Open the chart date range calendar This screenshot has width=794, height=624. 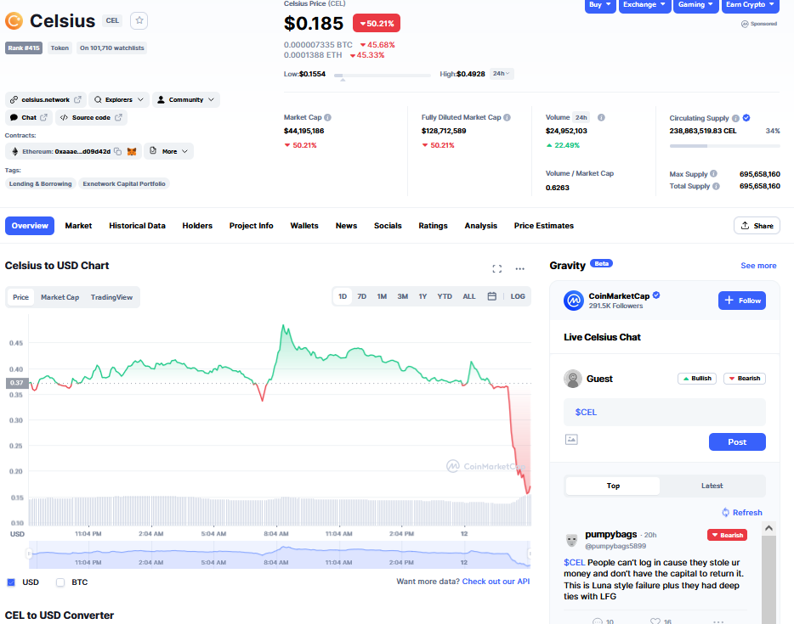(x=491, y=296)
